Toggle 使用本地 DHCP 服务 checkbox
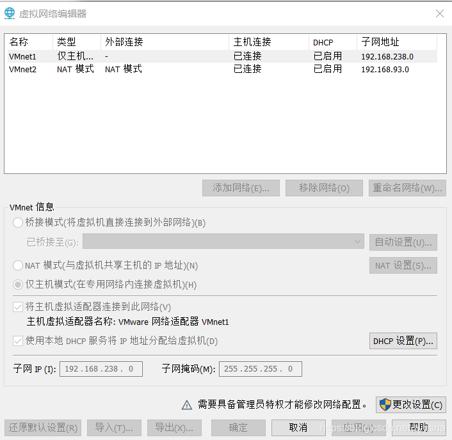The image size is (452, 440). (18, 341)
